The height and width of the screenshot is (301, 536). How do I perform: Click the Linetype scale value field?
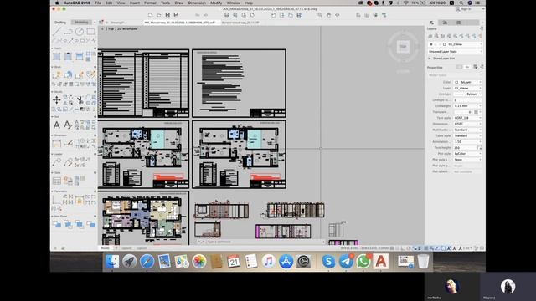[467, 100]
